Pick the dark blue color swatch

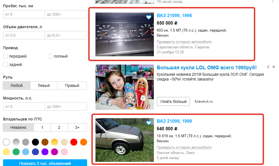35,152
